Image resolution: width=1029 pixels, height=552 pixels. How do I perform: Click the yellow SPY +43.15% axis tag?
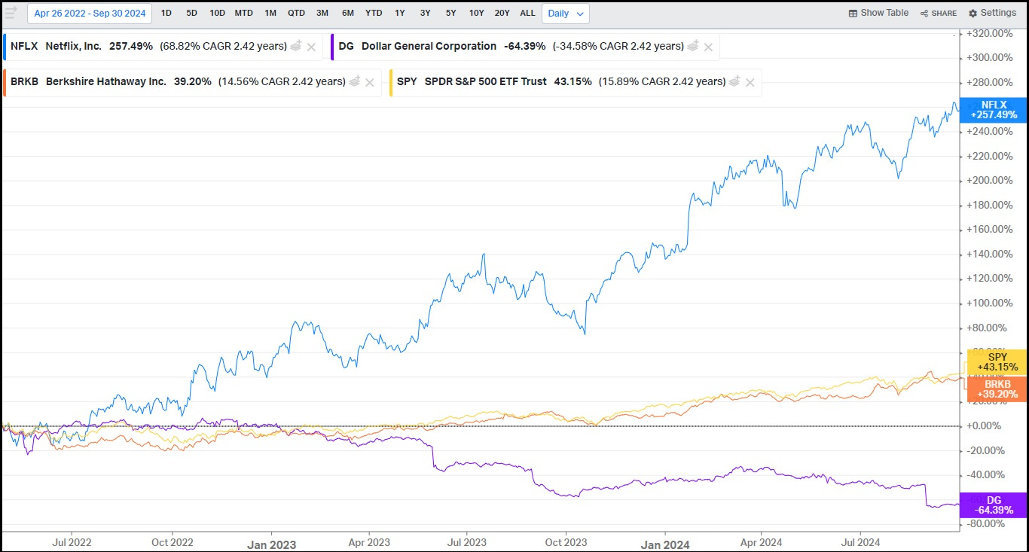(997, 362)
